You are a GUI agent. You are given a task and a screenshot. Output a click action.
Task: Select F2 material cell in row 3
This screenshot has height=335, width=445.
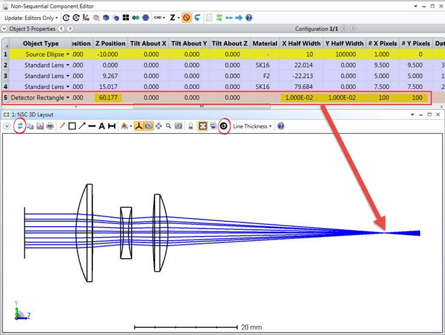pos(264,76)
